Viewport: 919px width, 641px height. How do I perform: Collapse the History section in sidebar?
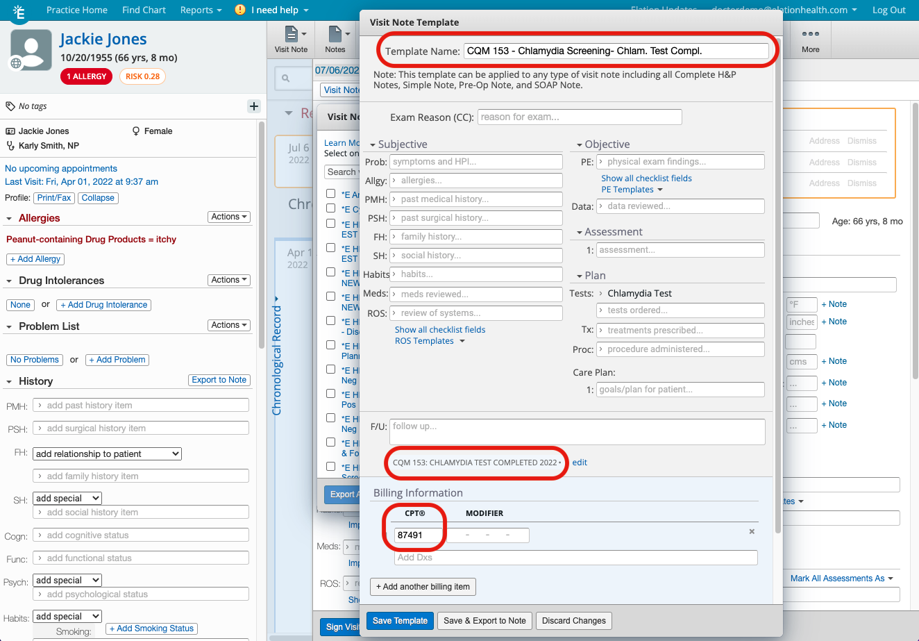click(9, 381)
